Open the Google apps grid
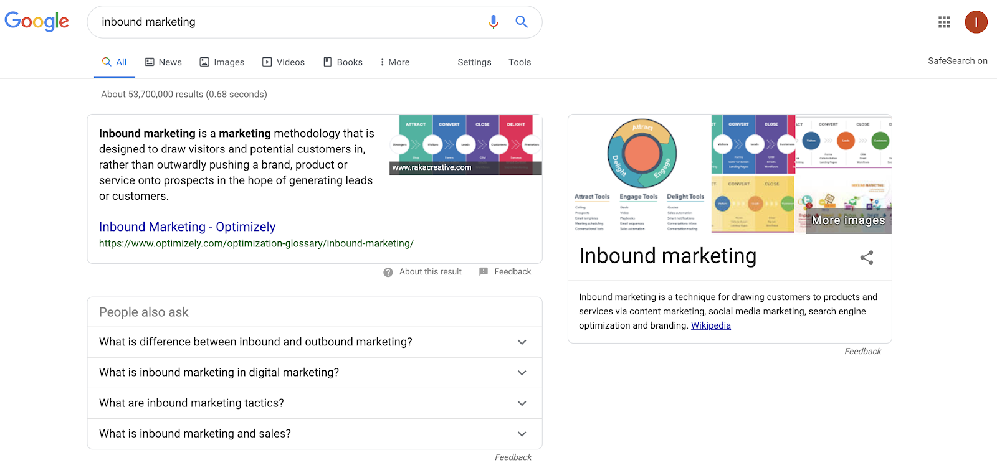The image size is (997, 473). [x=944, y=22]
